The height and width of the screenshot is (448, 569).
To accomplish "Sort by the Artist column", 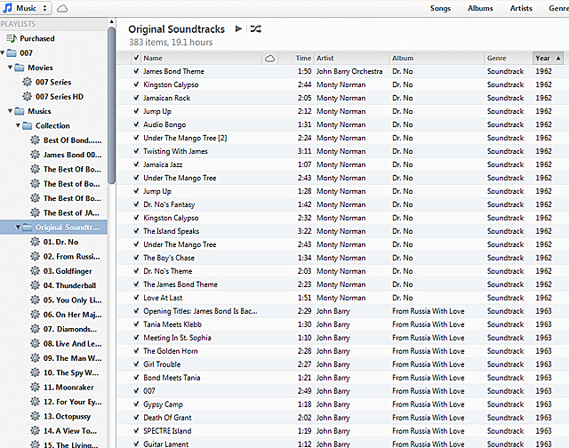I will coord(351,58).
